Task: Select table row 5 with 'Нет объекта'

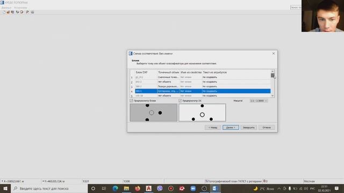Action: [x=200, y=95]
